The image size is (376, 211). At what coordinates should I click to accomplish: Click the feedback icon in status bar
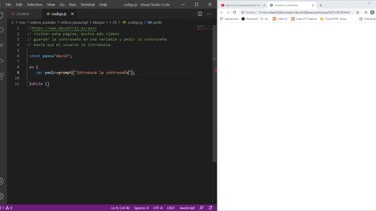point(202,208)
